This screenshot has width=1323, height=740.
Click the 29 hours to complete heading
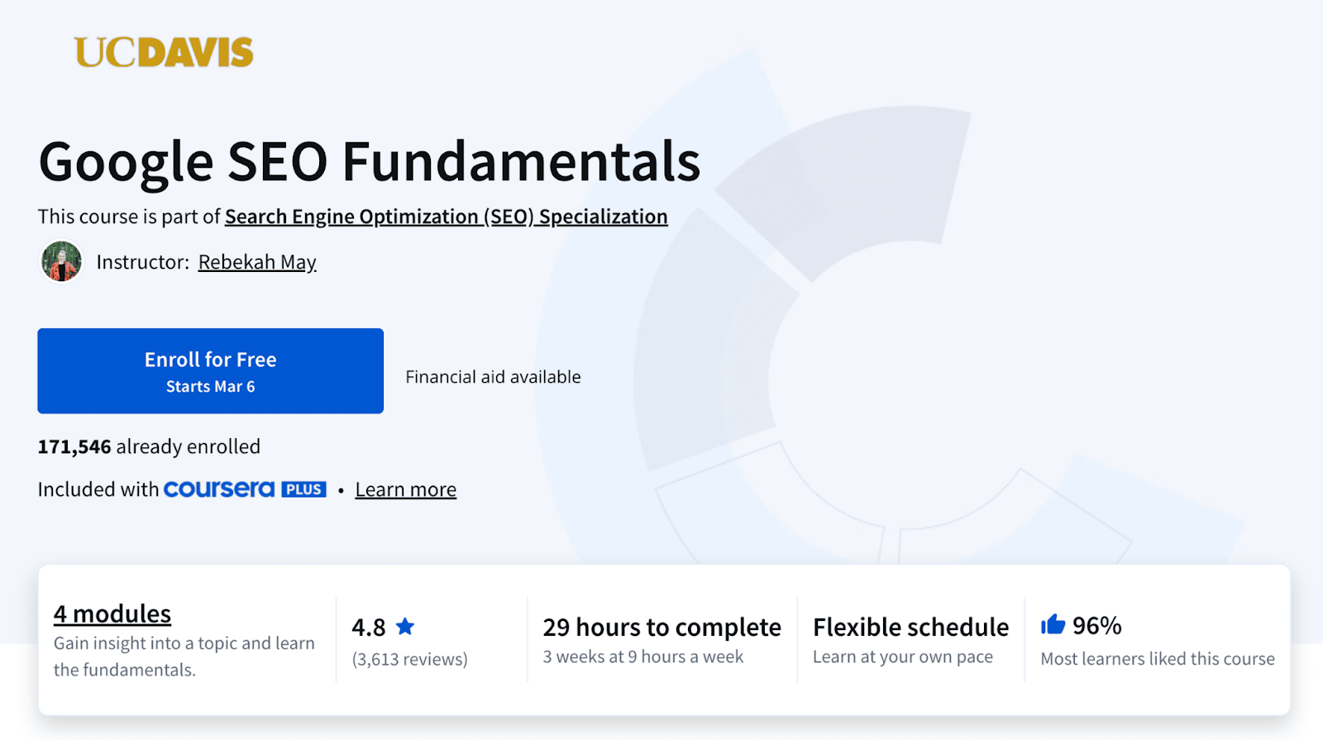(661, 628)
